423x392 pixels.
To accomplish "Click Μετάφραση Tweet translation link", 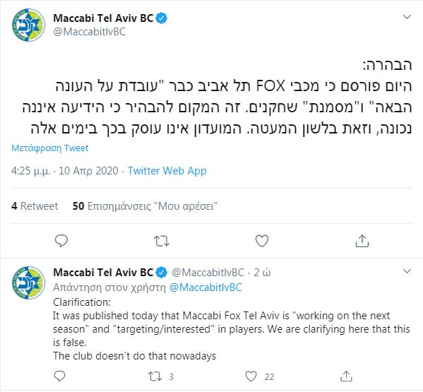I will point(50,148).
